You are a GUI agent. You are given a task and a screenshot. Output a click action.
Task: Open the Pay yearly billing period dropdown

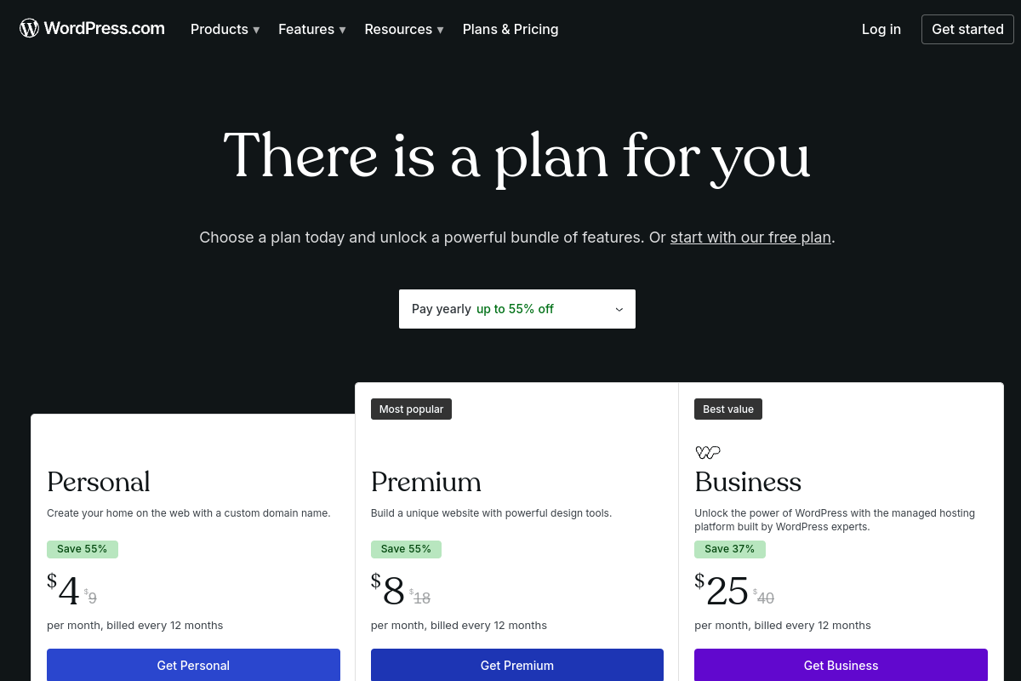tap(516, 308)
